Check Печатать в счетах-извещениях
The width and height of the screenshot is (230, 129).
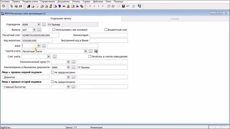pyautogui.click(x=89, y=57)
